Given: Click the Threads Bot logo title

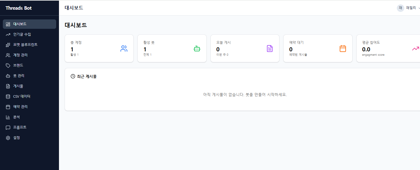Looking at the screenshot, I should (x=19, y=8).
